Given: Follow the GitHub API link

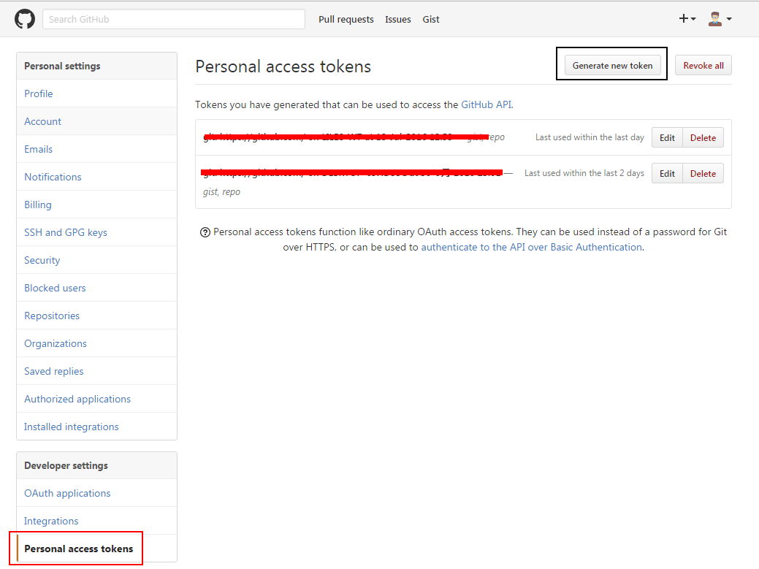Looking at the screenshot, I should click(x=486, y=104).
